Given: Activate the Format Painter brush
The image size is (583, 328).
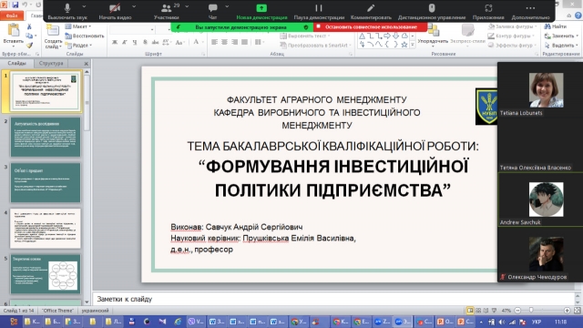Looking at the screenshot, I should (29, 45).
